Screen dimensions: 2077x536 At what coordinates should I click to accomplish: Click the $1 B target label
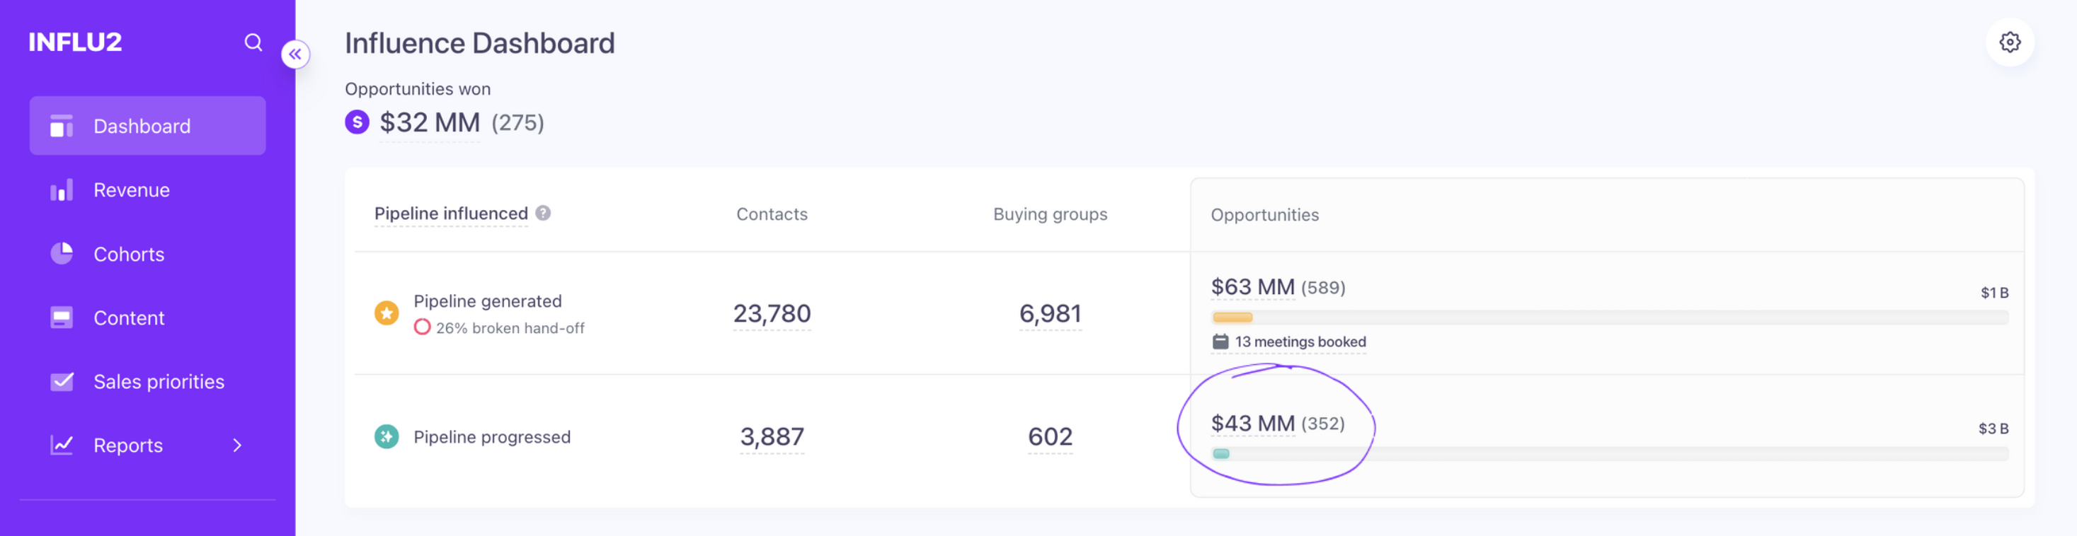click(1994, 293)
